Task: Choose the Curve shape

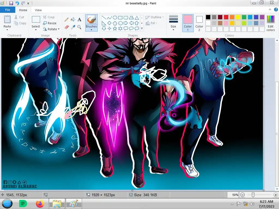Action: [x=110, y=18]
